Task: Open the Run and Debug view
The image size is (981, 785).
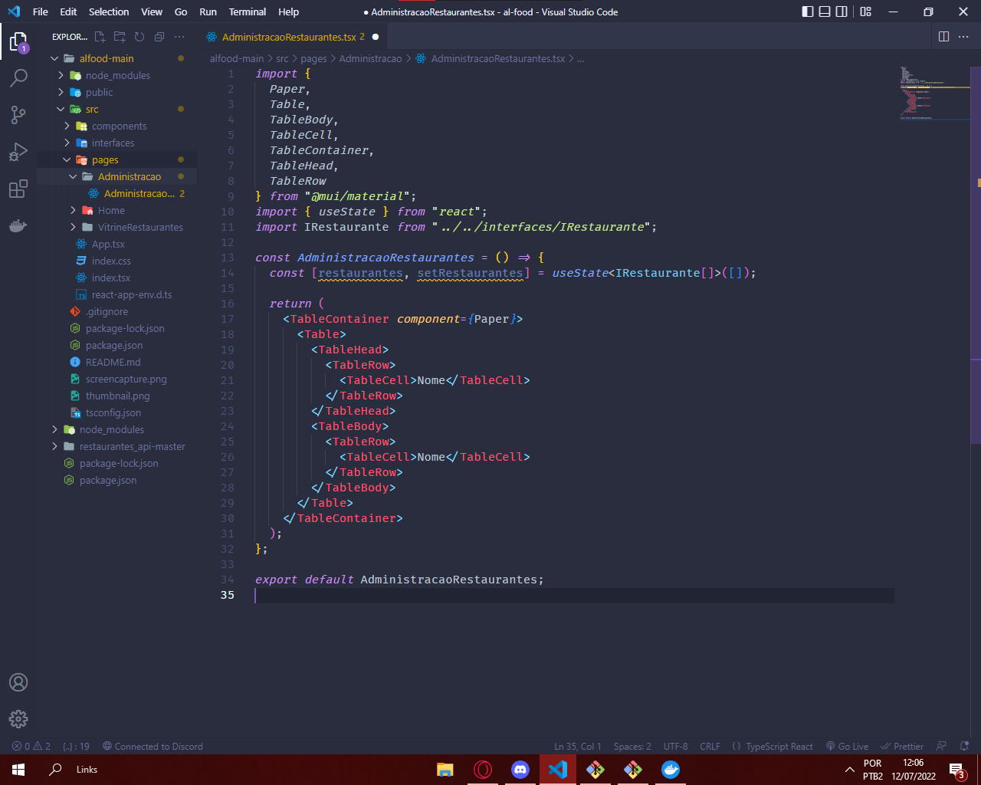Action: [x=18, y=151]
